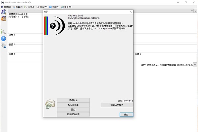Close the 关于 dialog with its X
This screenshot has height=132, width=198.
pos(131,12)
